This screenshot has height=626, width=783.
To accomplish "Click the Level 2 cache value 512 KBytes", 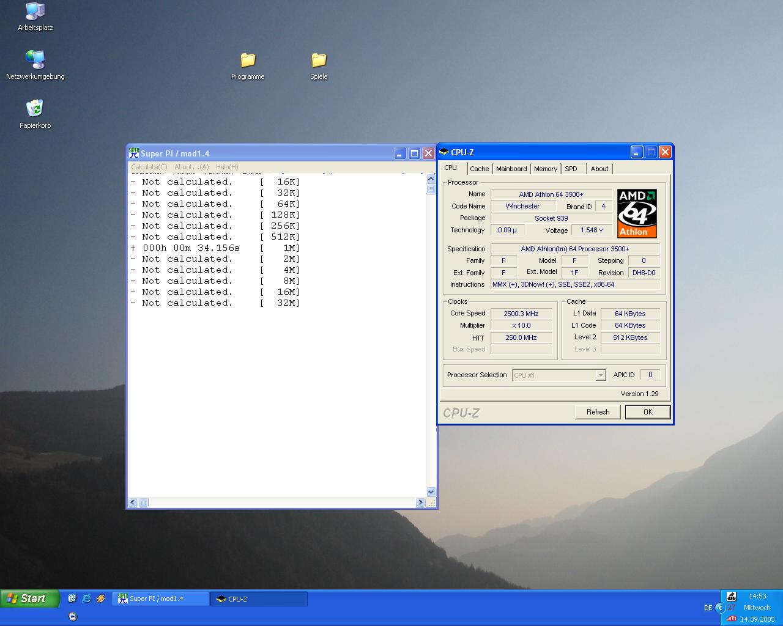I will click(x=630, y=337).
